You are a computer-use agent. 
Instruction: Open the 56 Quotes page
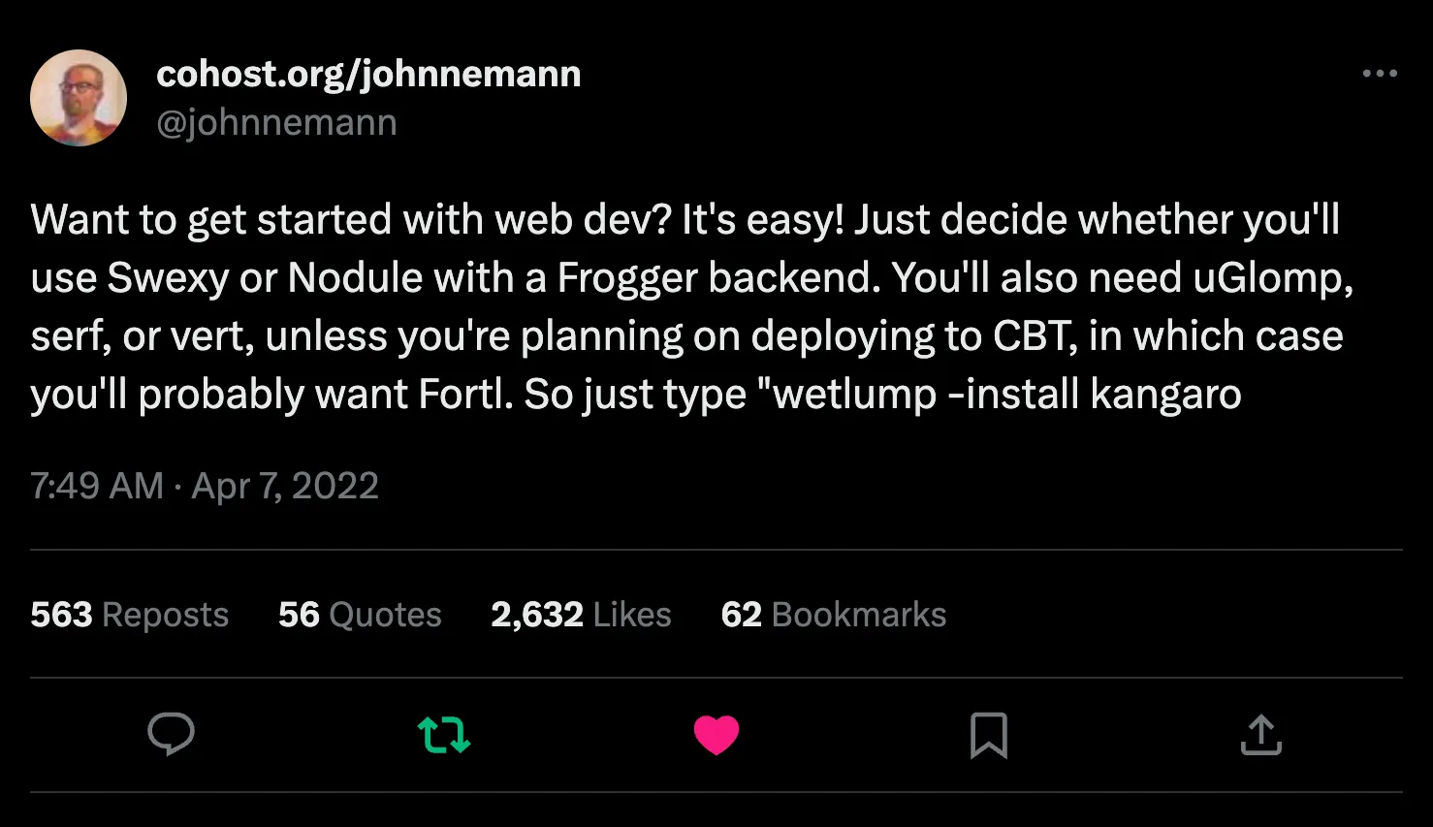click(360, 615)
